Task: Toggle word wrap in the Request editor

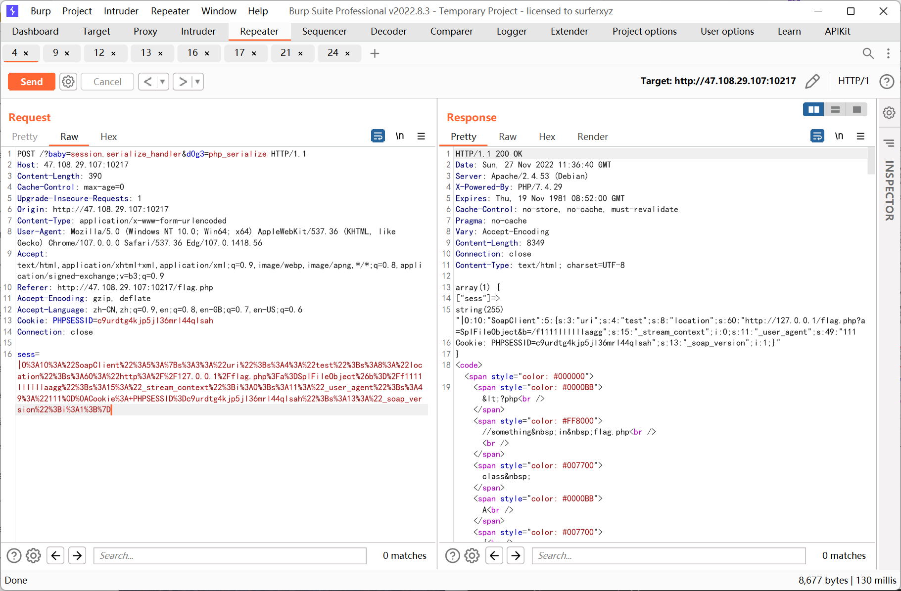Action: [378, 136]
